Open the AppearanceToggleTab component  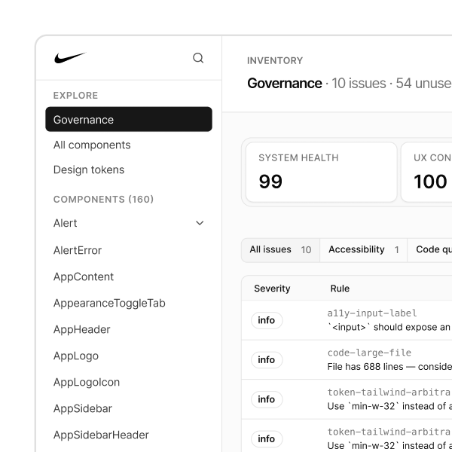(x=109, y=304)
